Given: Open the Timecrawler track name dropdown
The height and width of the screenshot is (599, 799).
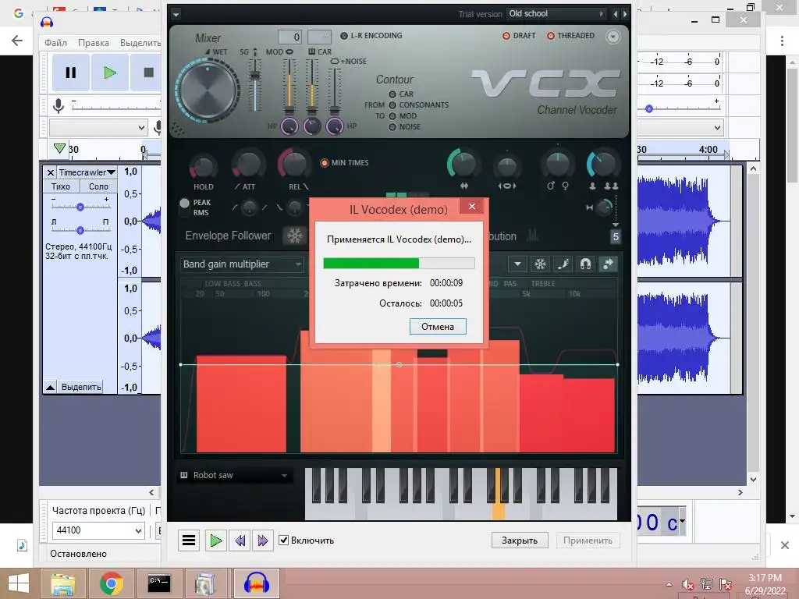Looking at the screenshot, I should [87, 172].
